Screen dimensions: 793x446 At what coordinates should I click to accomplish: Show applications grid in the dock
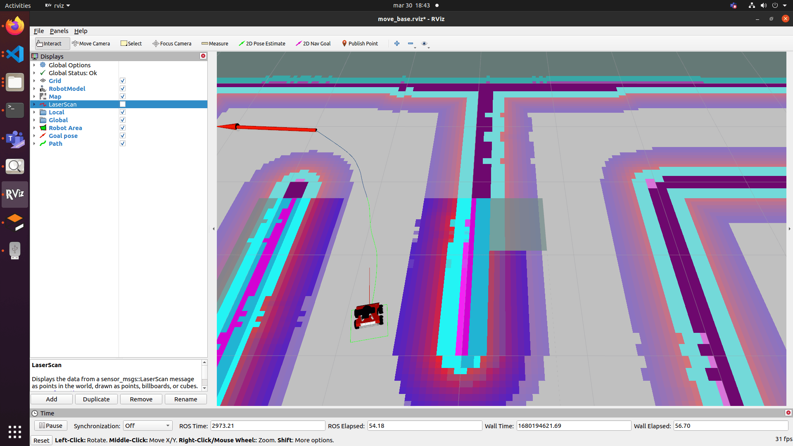click(15, 432)
